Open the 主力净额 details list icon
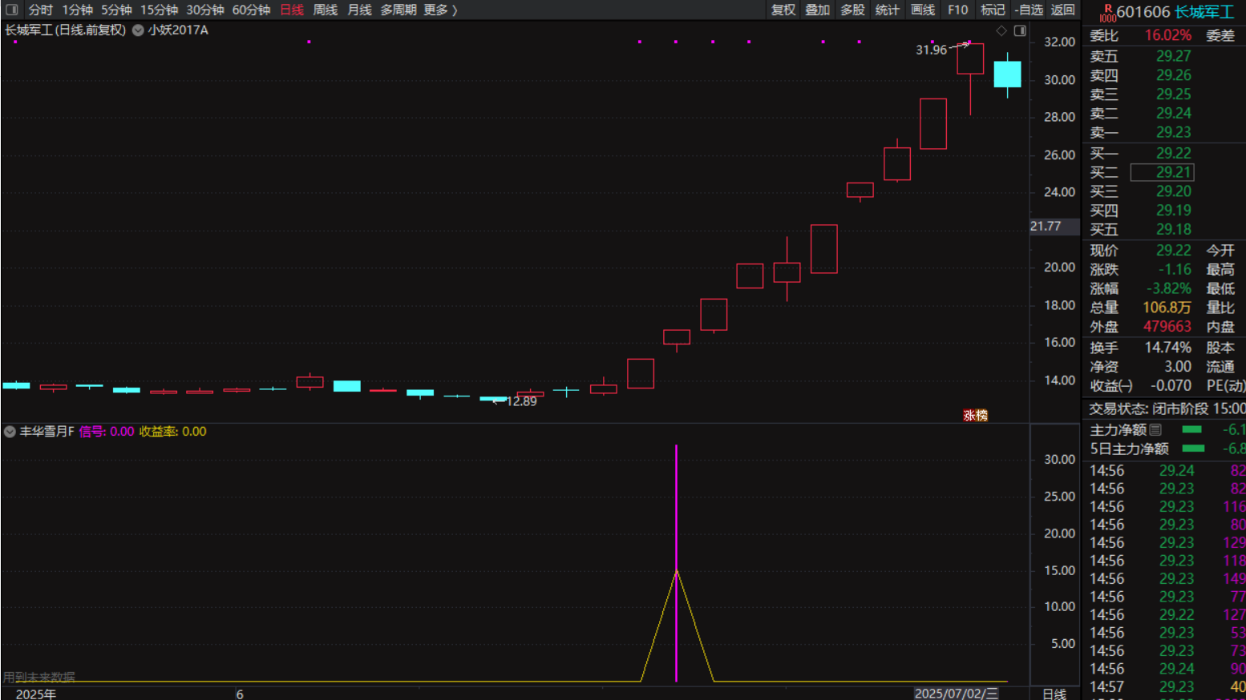This screenshot has height=700, width=1246. [1155, 430]
